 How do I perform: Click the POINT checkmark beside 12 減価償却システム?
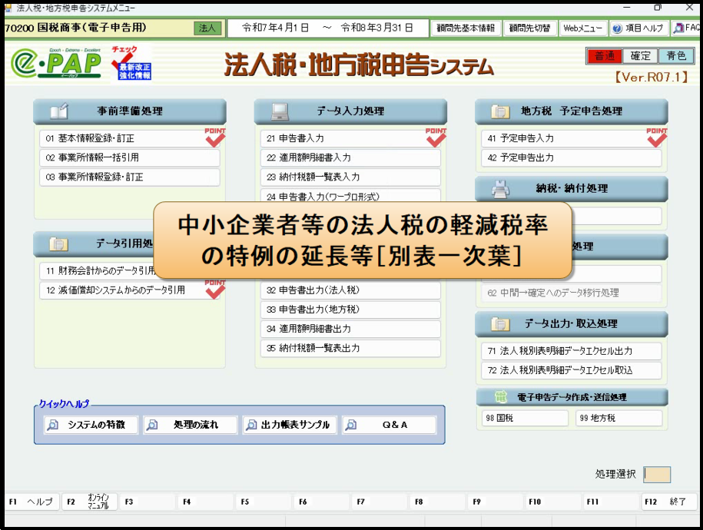pos(215,290)
